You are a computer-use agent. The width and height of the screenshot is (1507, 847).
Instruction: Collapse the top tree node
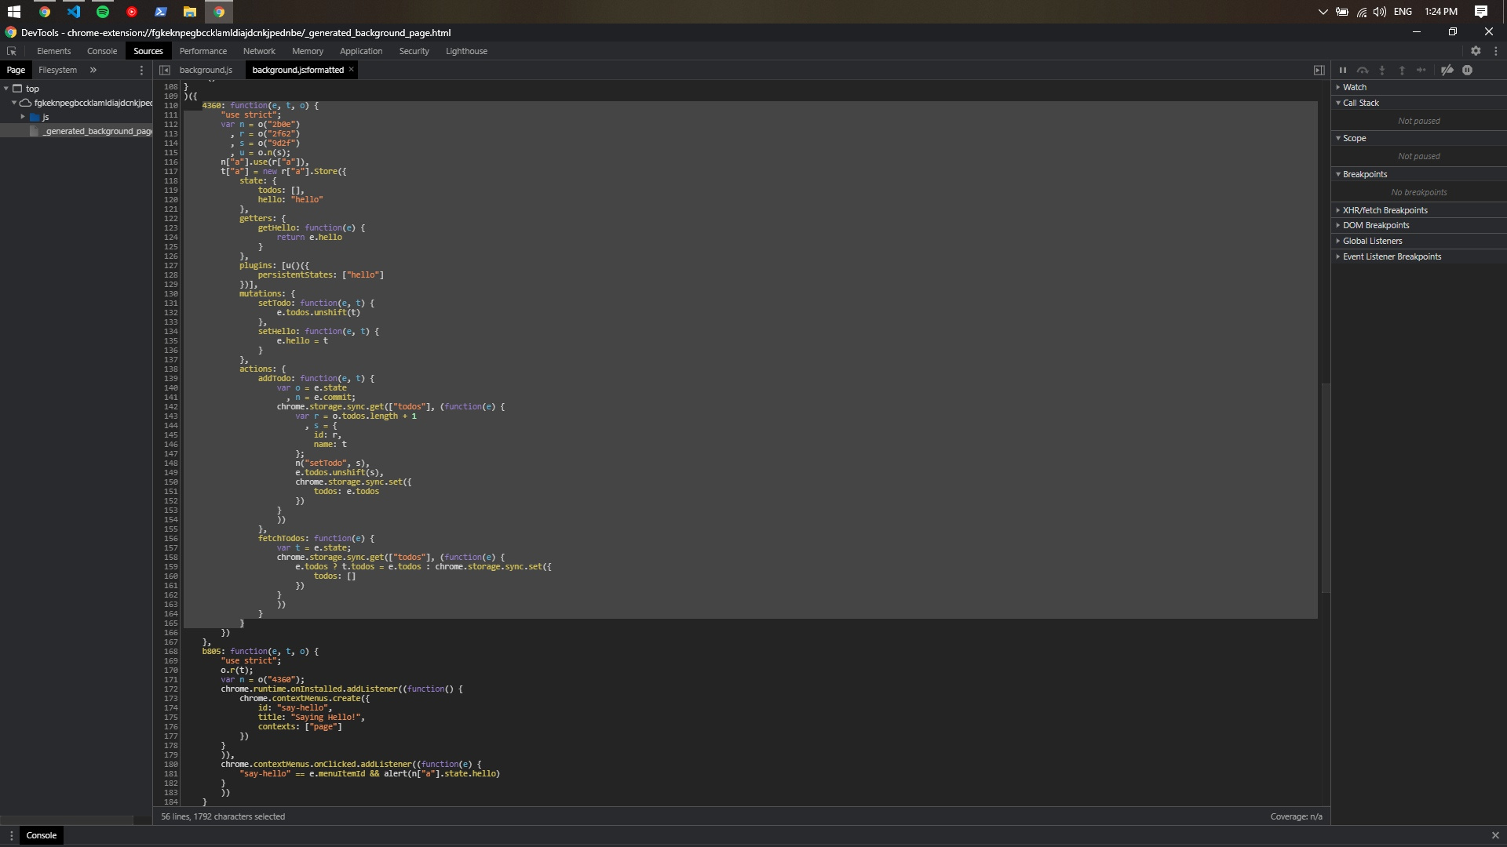click(x=6, y=89)
